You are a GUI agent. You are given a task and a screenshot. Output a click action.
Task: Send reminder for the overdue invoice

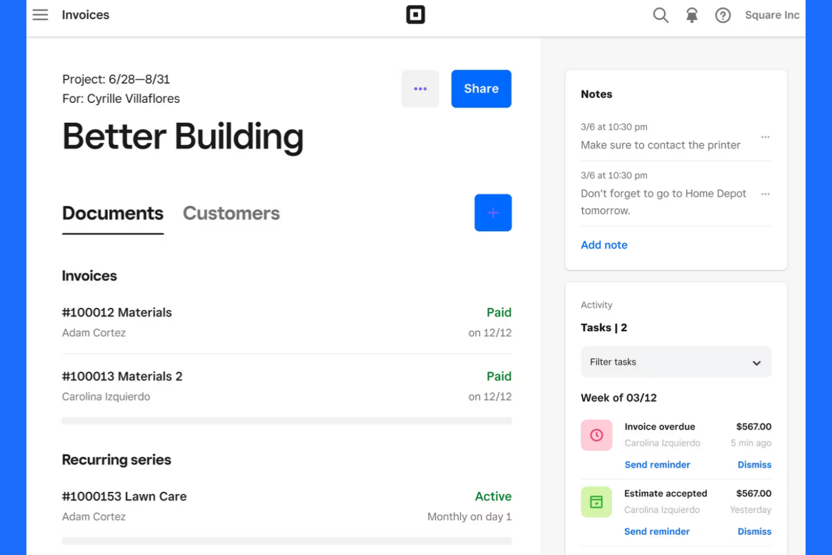coord(657,464)
